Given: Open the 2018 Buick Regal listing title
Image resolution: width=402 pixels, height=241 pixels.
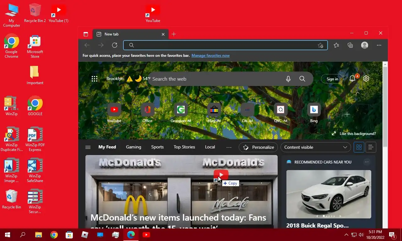Looking at the screenshot, I should 318,225.
